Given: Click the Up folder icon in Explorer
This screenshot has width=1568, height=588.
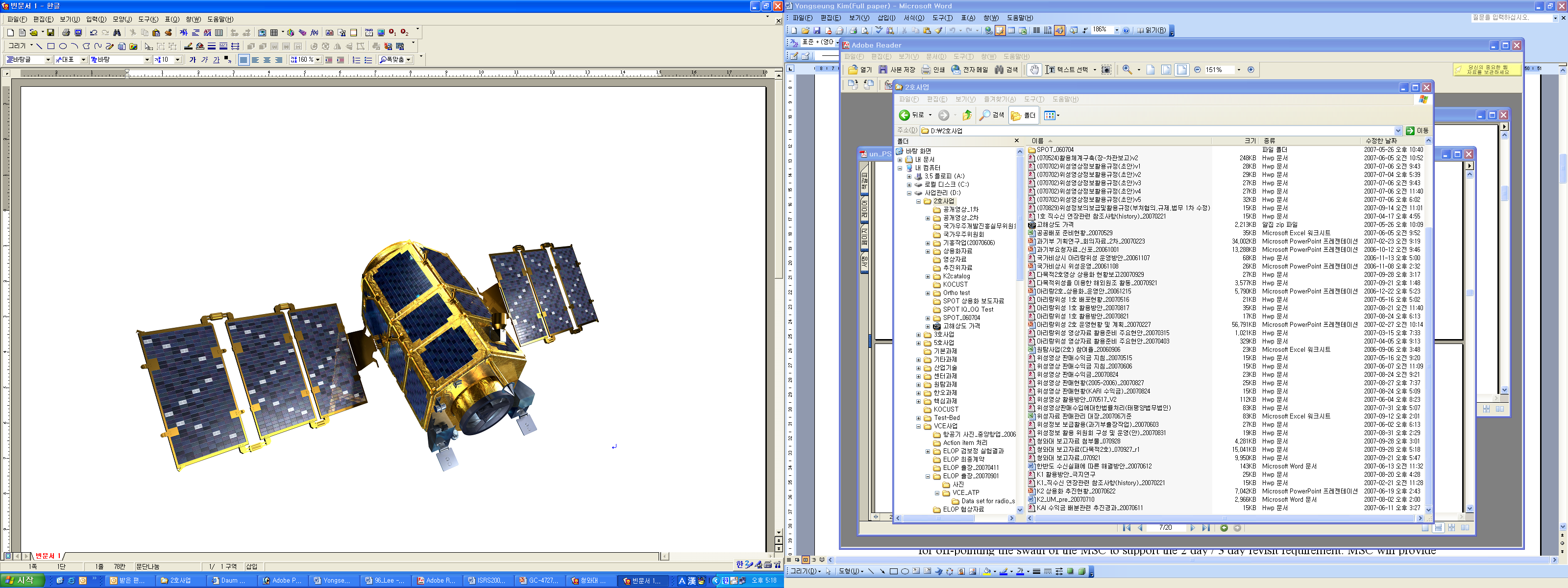Looking at the screenshot, I should [x=967, y=115].
